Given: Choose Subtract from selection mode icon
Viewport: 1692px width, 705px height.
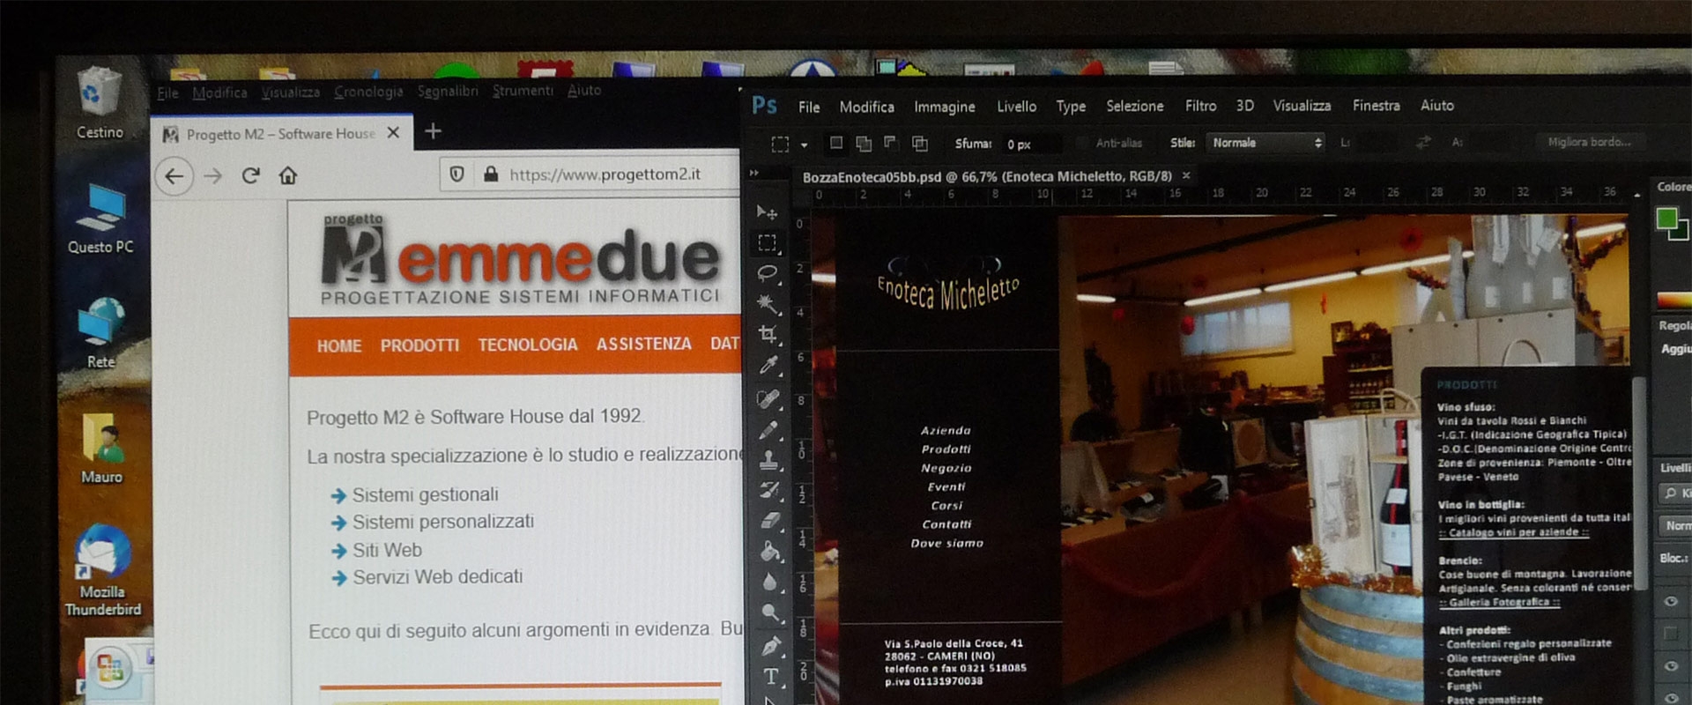Looking at the screenshot, I should click(891, 142).
